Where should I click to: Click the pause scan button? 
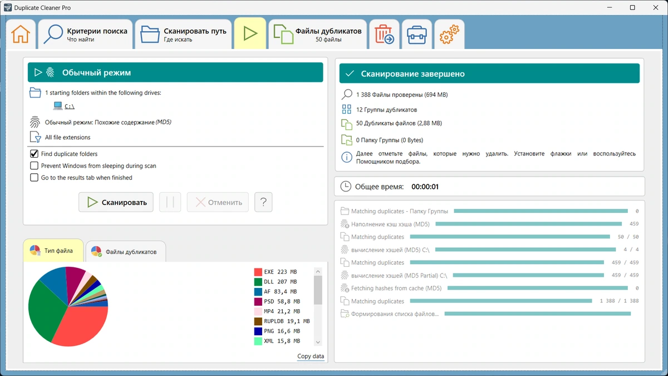point(170,202)
